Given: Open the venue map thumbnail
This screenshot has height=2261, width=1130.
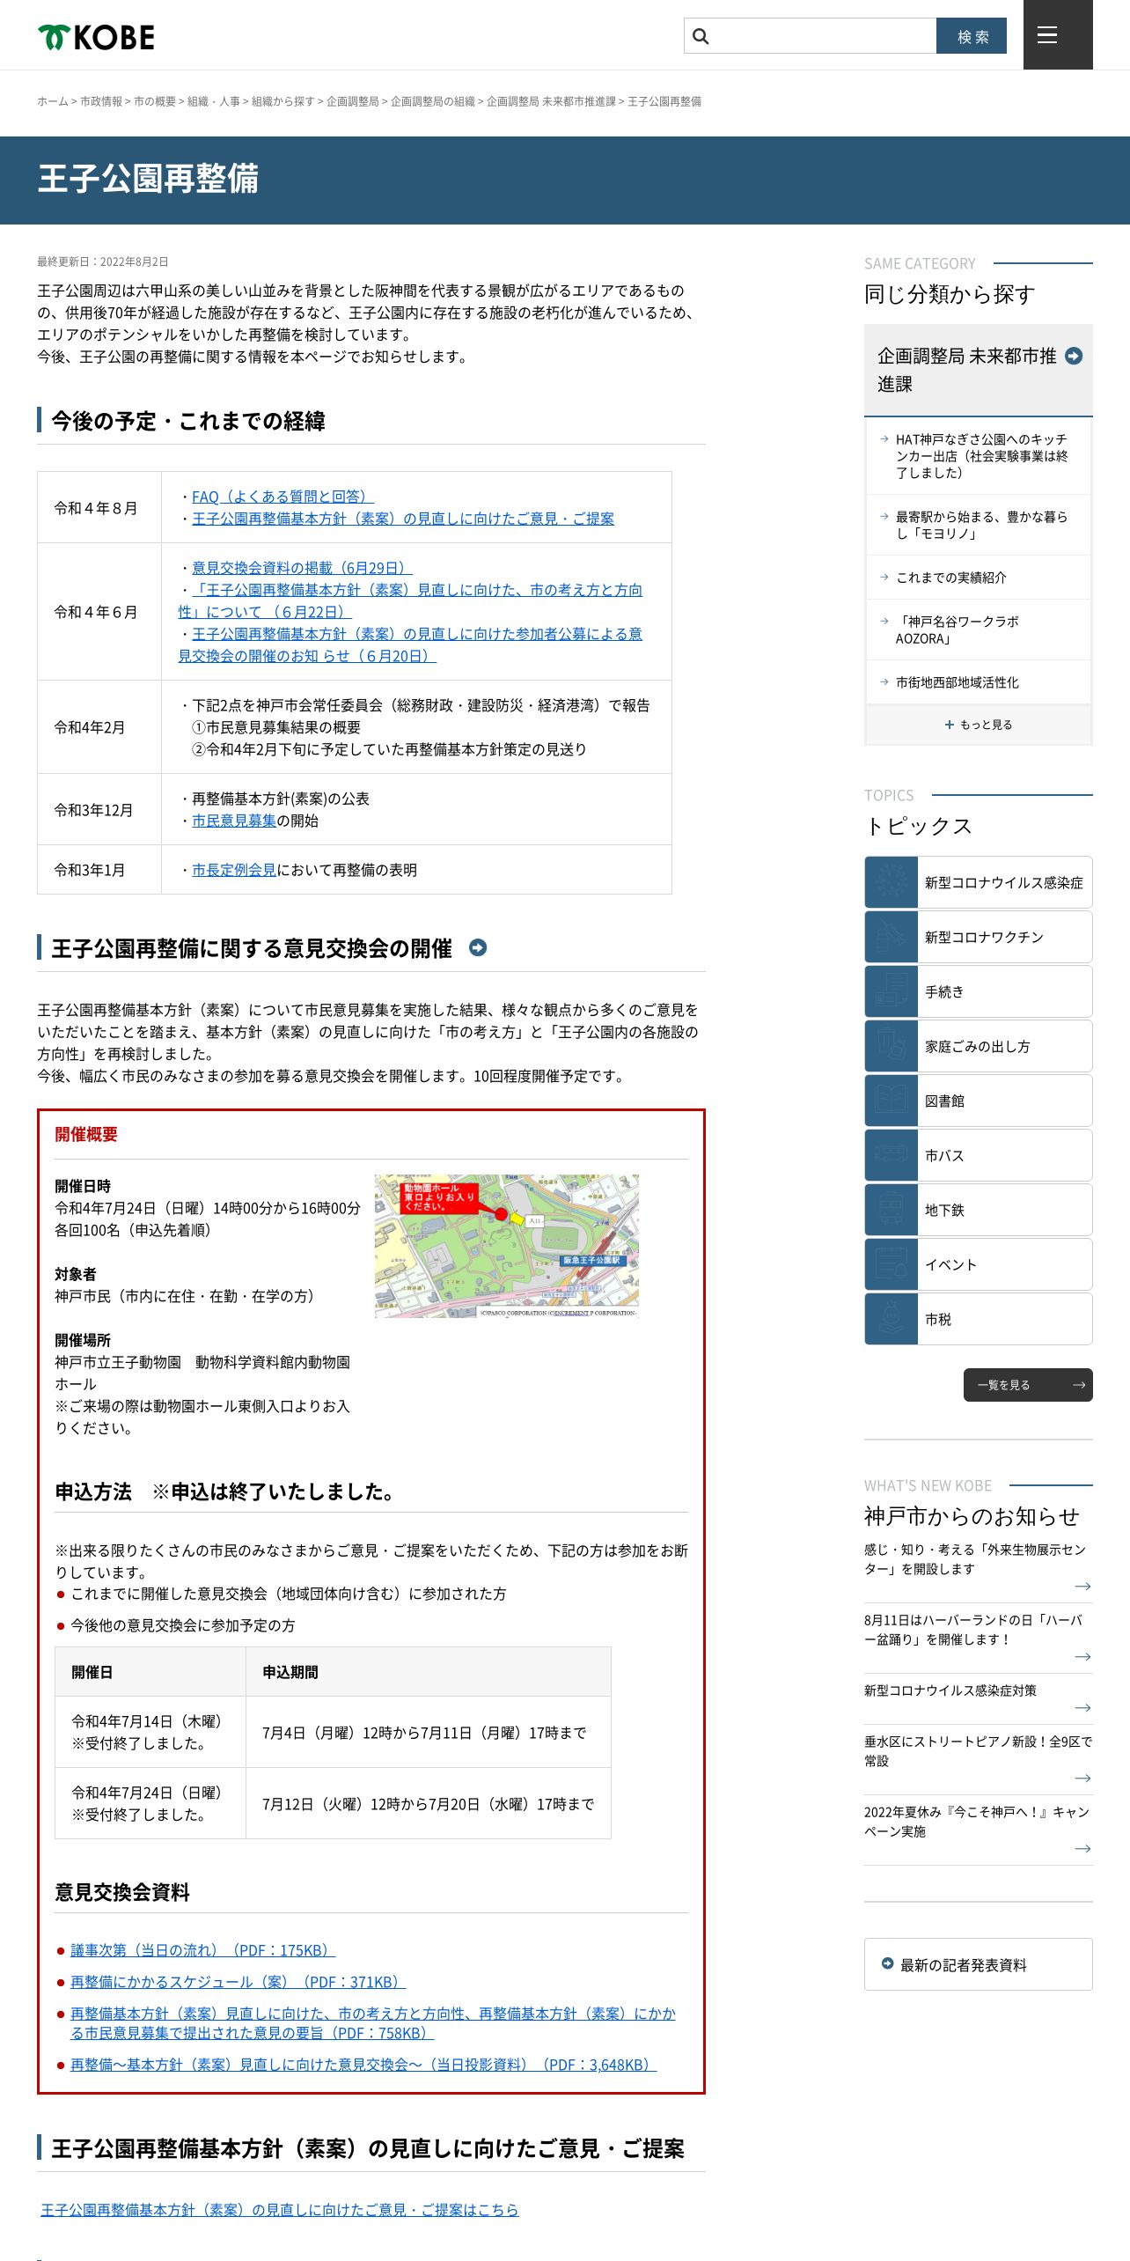Looking at the screenshot, I should 507,1246.
